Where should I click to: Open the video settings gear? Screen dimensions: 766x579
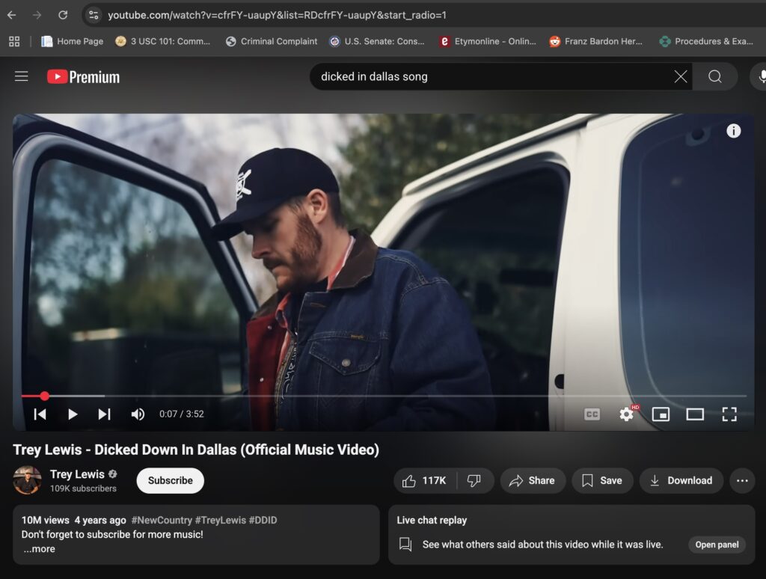(x=626, y=414)
